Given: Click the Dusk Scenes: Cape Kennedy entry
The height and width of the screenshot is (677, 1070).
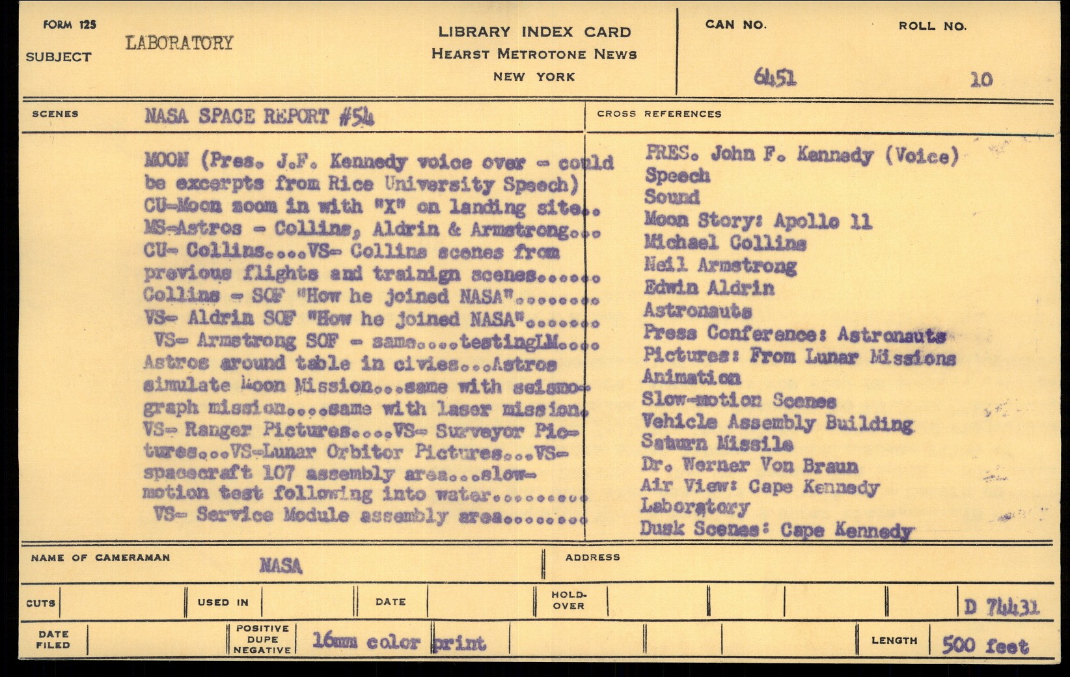Looking at the screenshot, I should point(776,529).
